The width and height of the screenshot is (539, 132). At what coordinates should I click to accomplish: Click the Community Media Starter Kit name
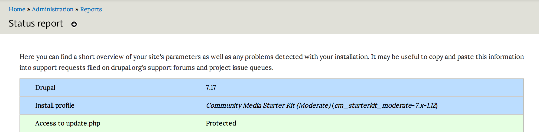tap(250, 105)
